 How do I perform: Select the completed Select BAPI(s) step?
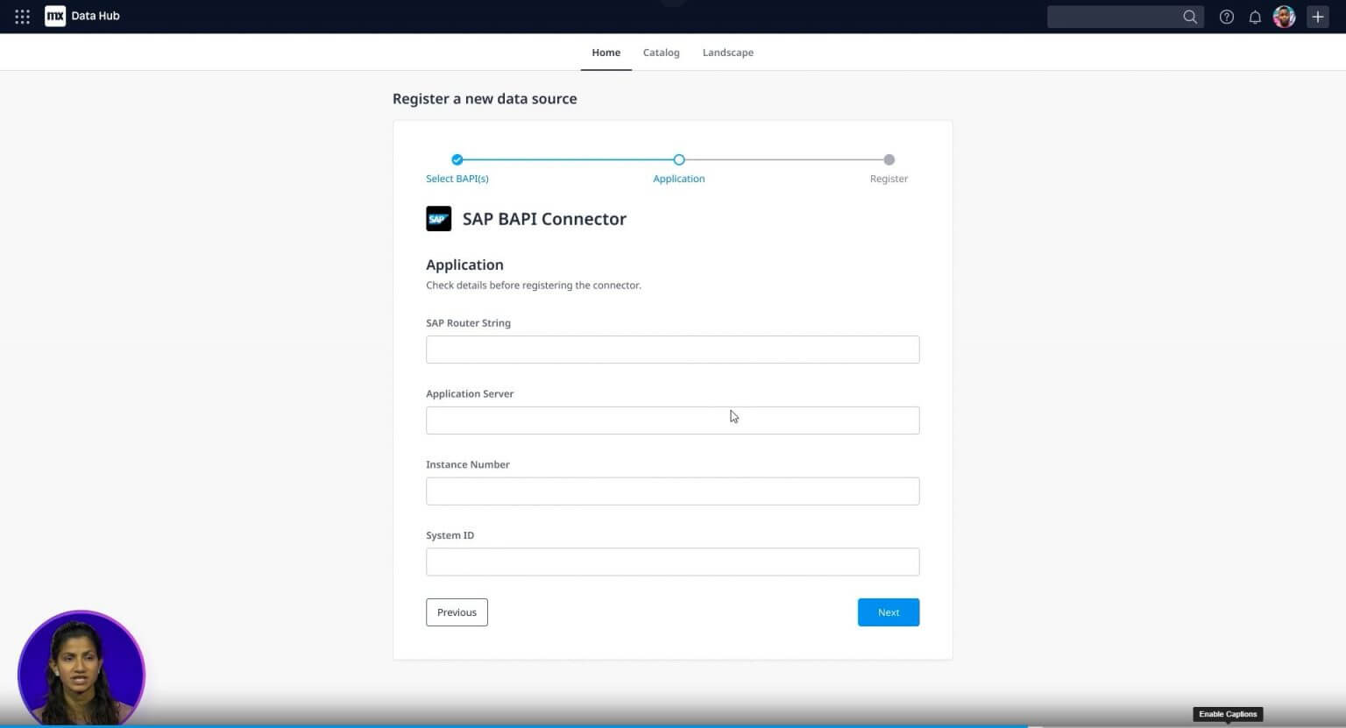457,159
